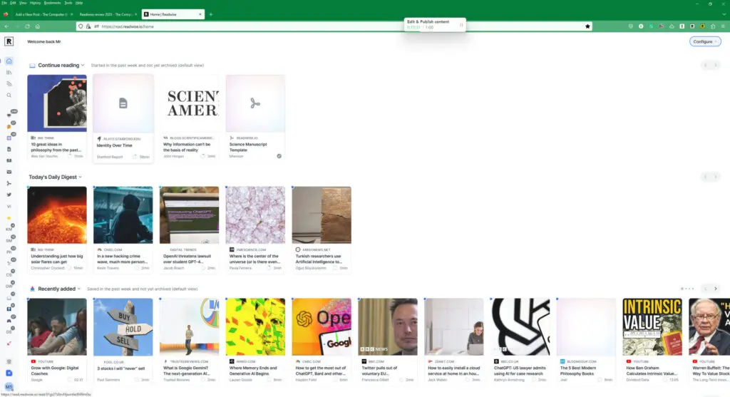Click the hacker image thumbnail
Image resolution: width=730 pixels, height=397 pixels.
coord(123,215)
